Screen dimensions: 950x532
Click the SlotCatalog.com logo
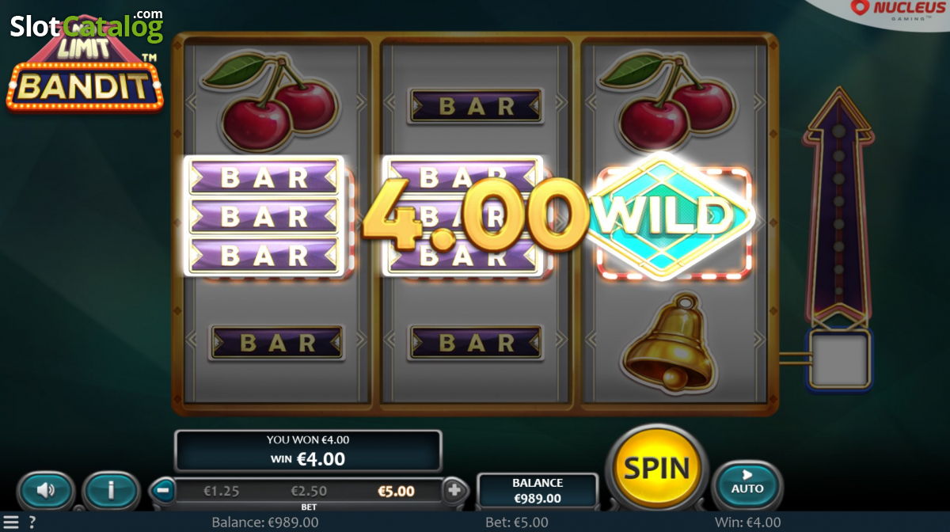[87, 25]
